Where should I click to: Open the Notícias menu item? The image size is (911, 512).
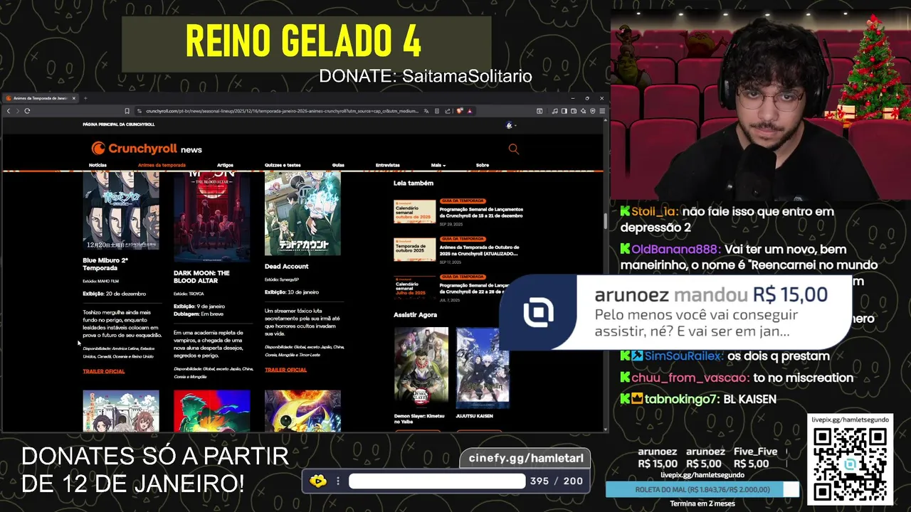[98, 165]
